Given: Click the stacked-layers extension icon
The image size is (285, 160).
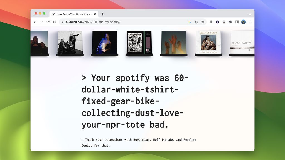Looking at the screenshot, I should point(211,22).
